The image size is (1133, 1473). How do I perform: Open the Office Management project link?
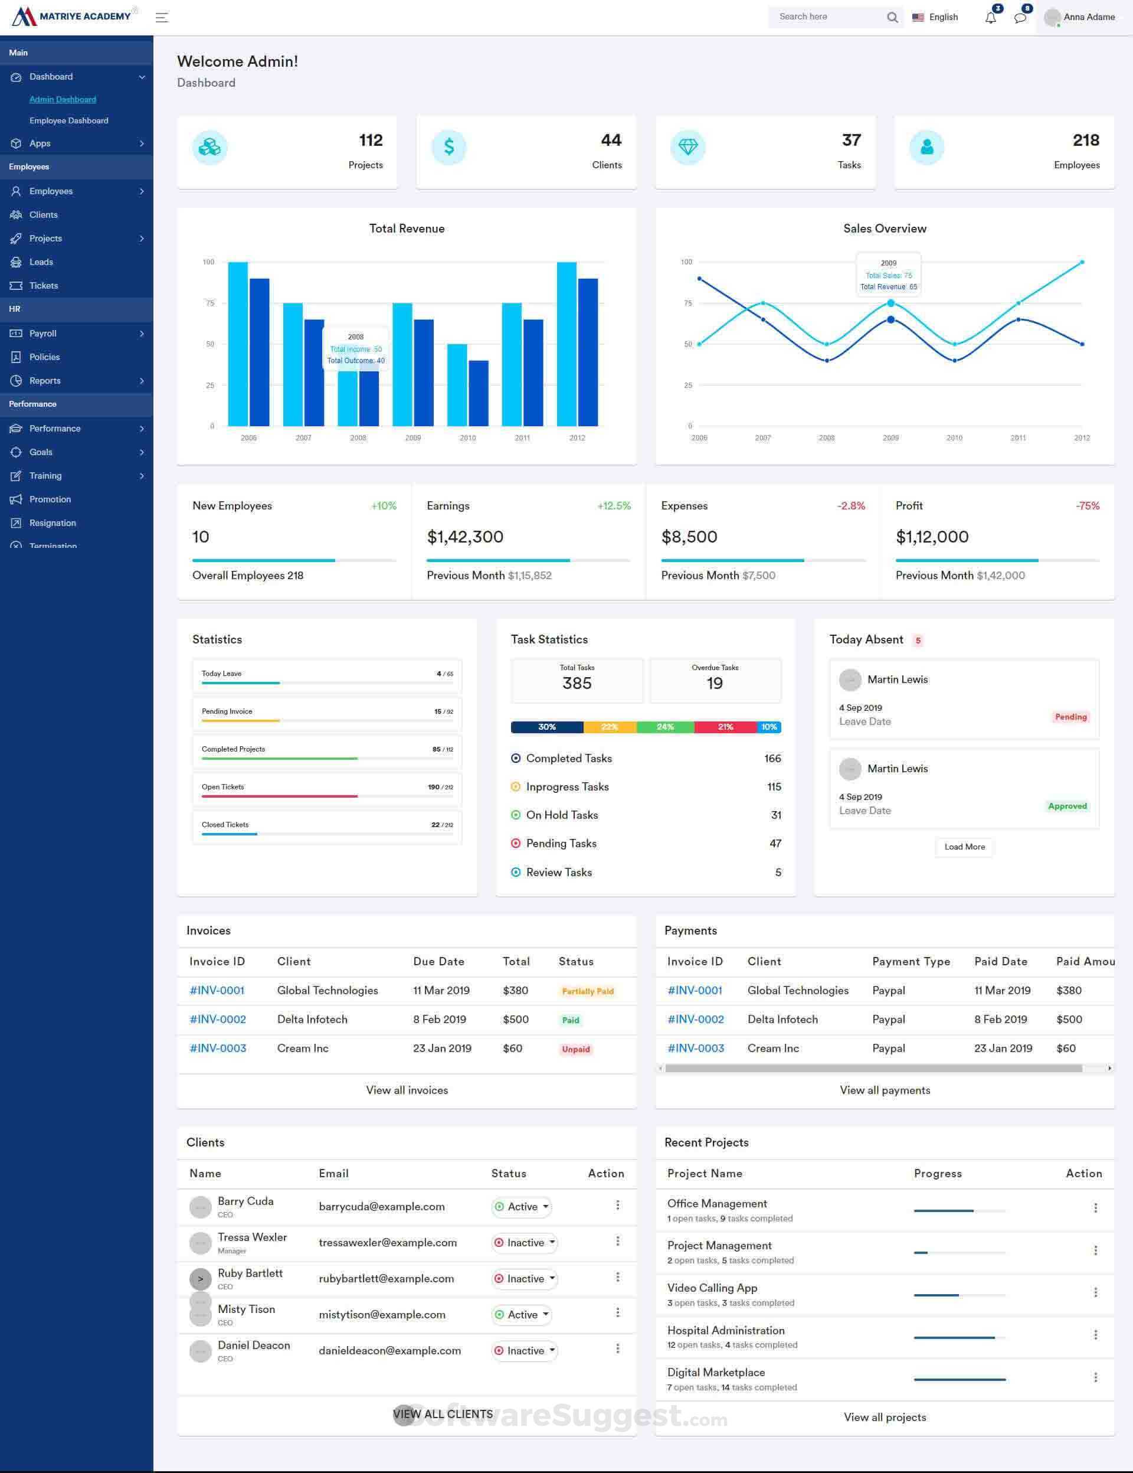tap(717, 1203)
